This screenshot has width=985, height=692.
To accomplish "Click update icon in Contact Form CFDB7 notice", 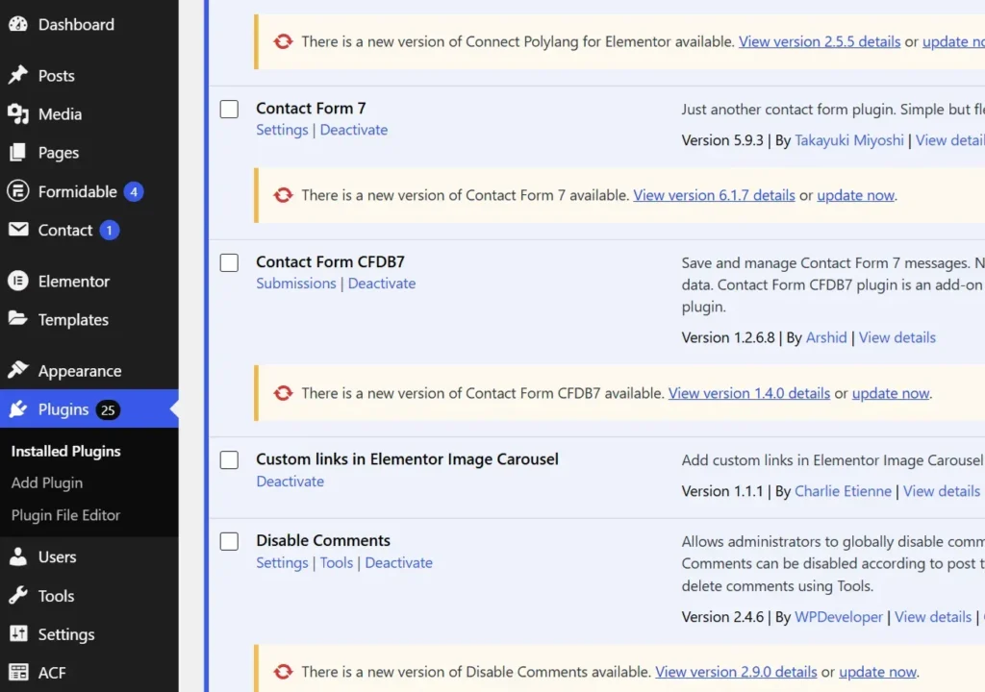I will pos(284,393).
